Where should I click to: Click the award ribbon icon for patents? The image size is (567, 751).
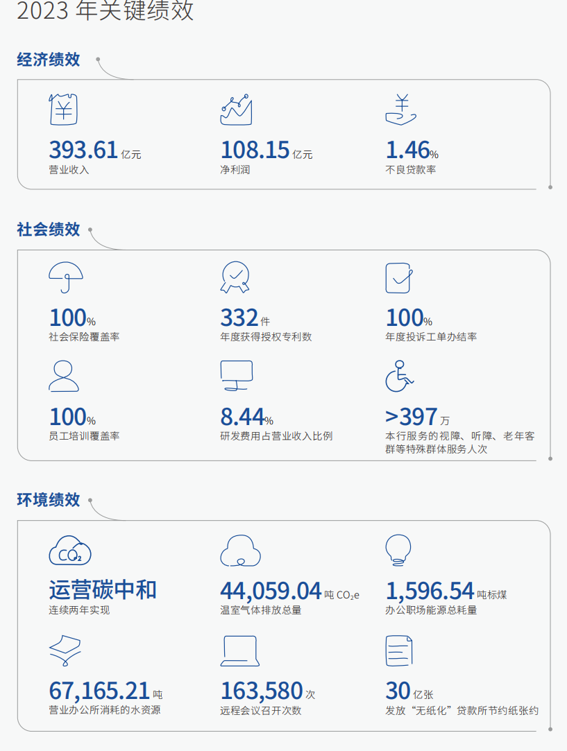(x=234, y=278)
